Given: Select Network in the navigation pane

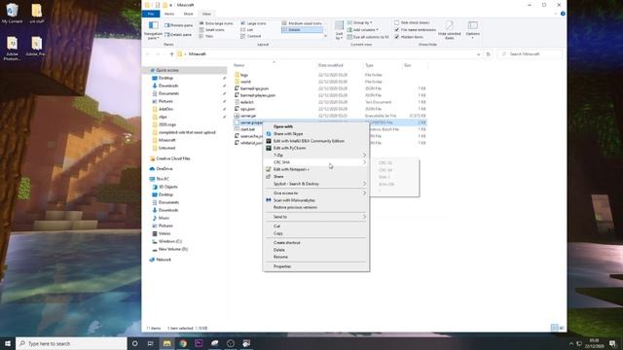Looking at the screenshot, I should coord(164,260).
